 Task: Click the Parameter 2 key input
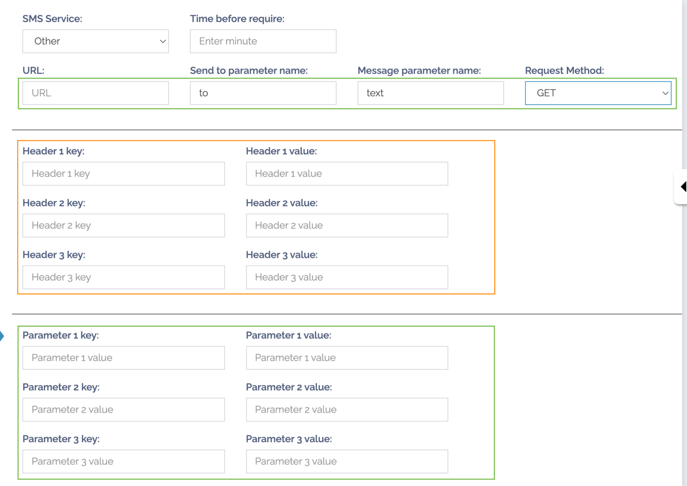pos(123,410)
